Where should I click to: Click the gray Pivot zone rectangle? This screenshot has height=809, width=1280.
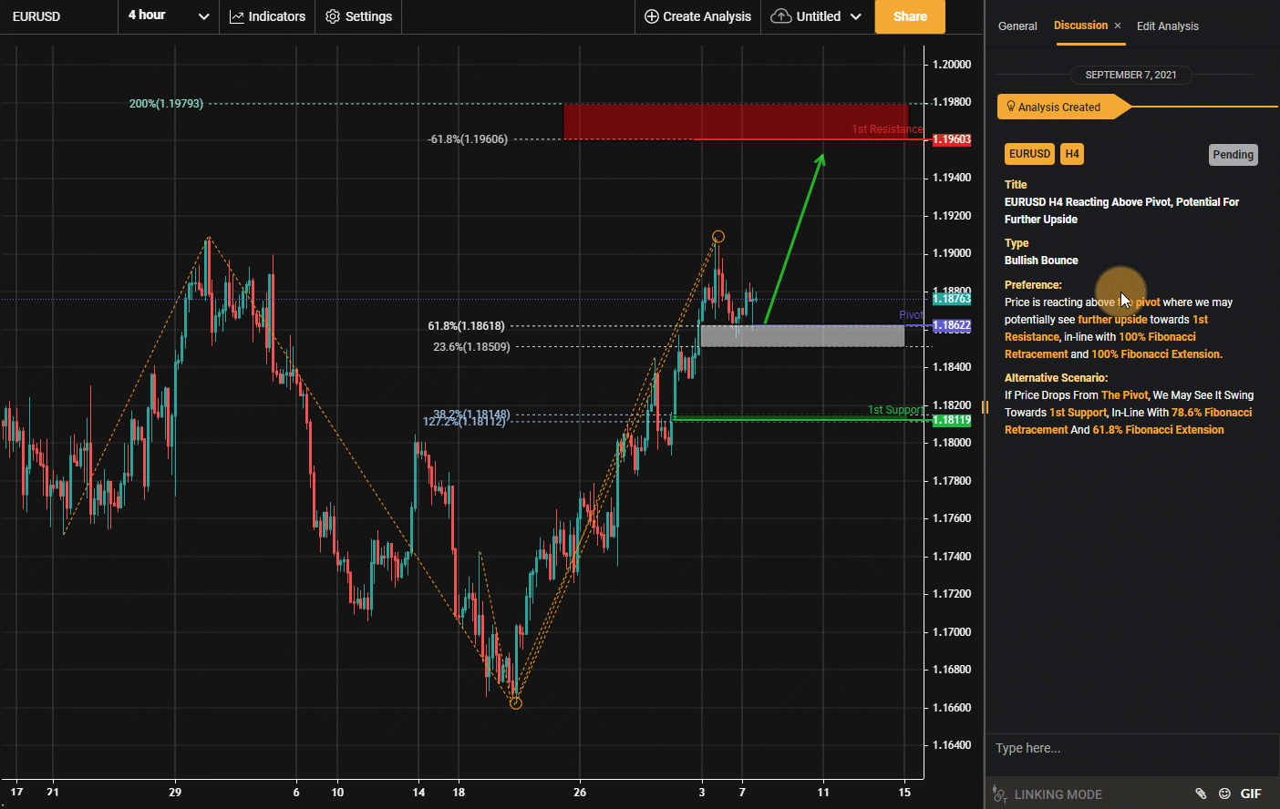tap(802, 336)
